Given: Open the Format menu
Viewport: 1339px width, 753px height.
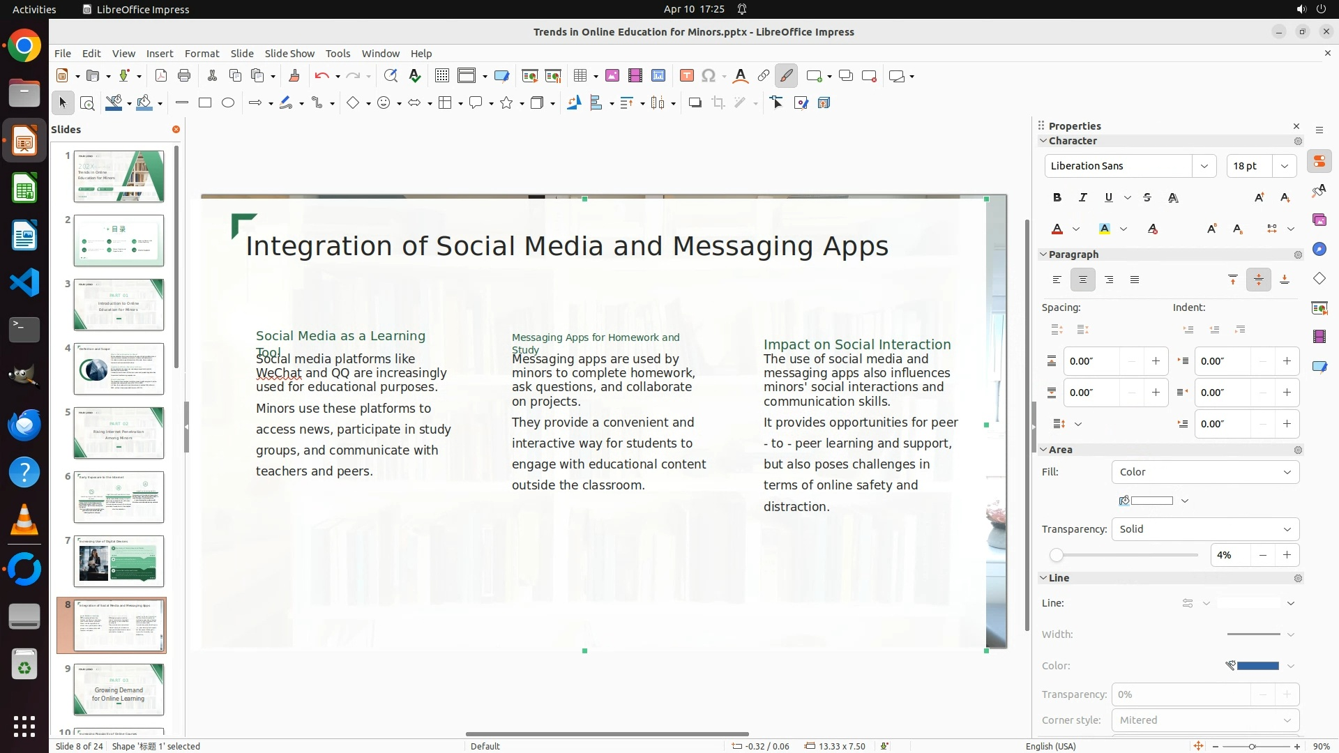Looking at the screenshot, I should pos(202,54).
